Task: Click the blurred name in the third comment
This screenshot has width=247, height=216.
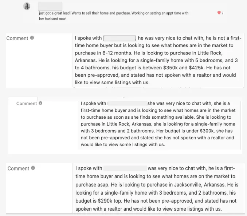Action: (x=125, y=168)
